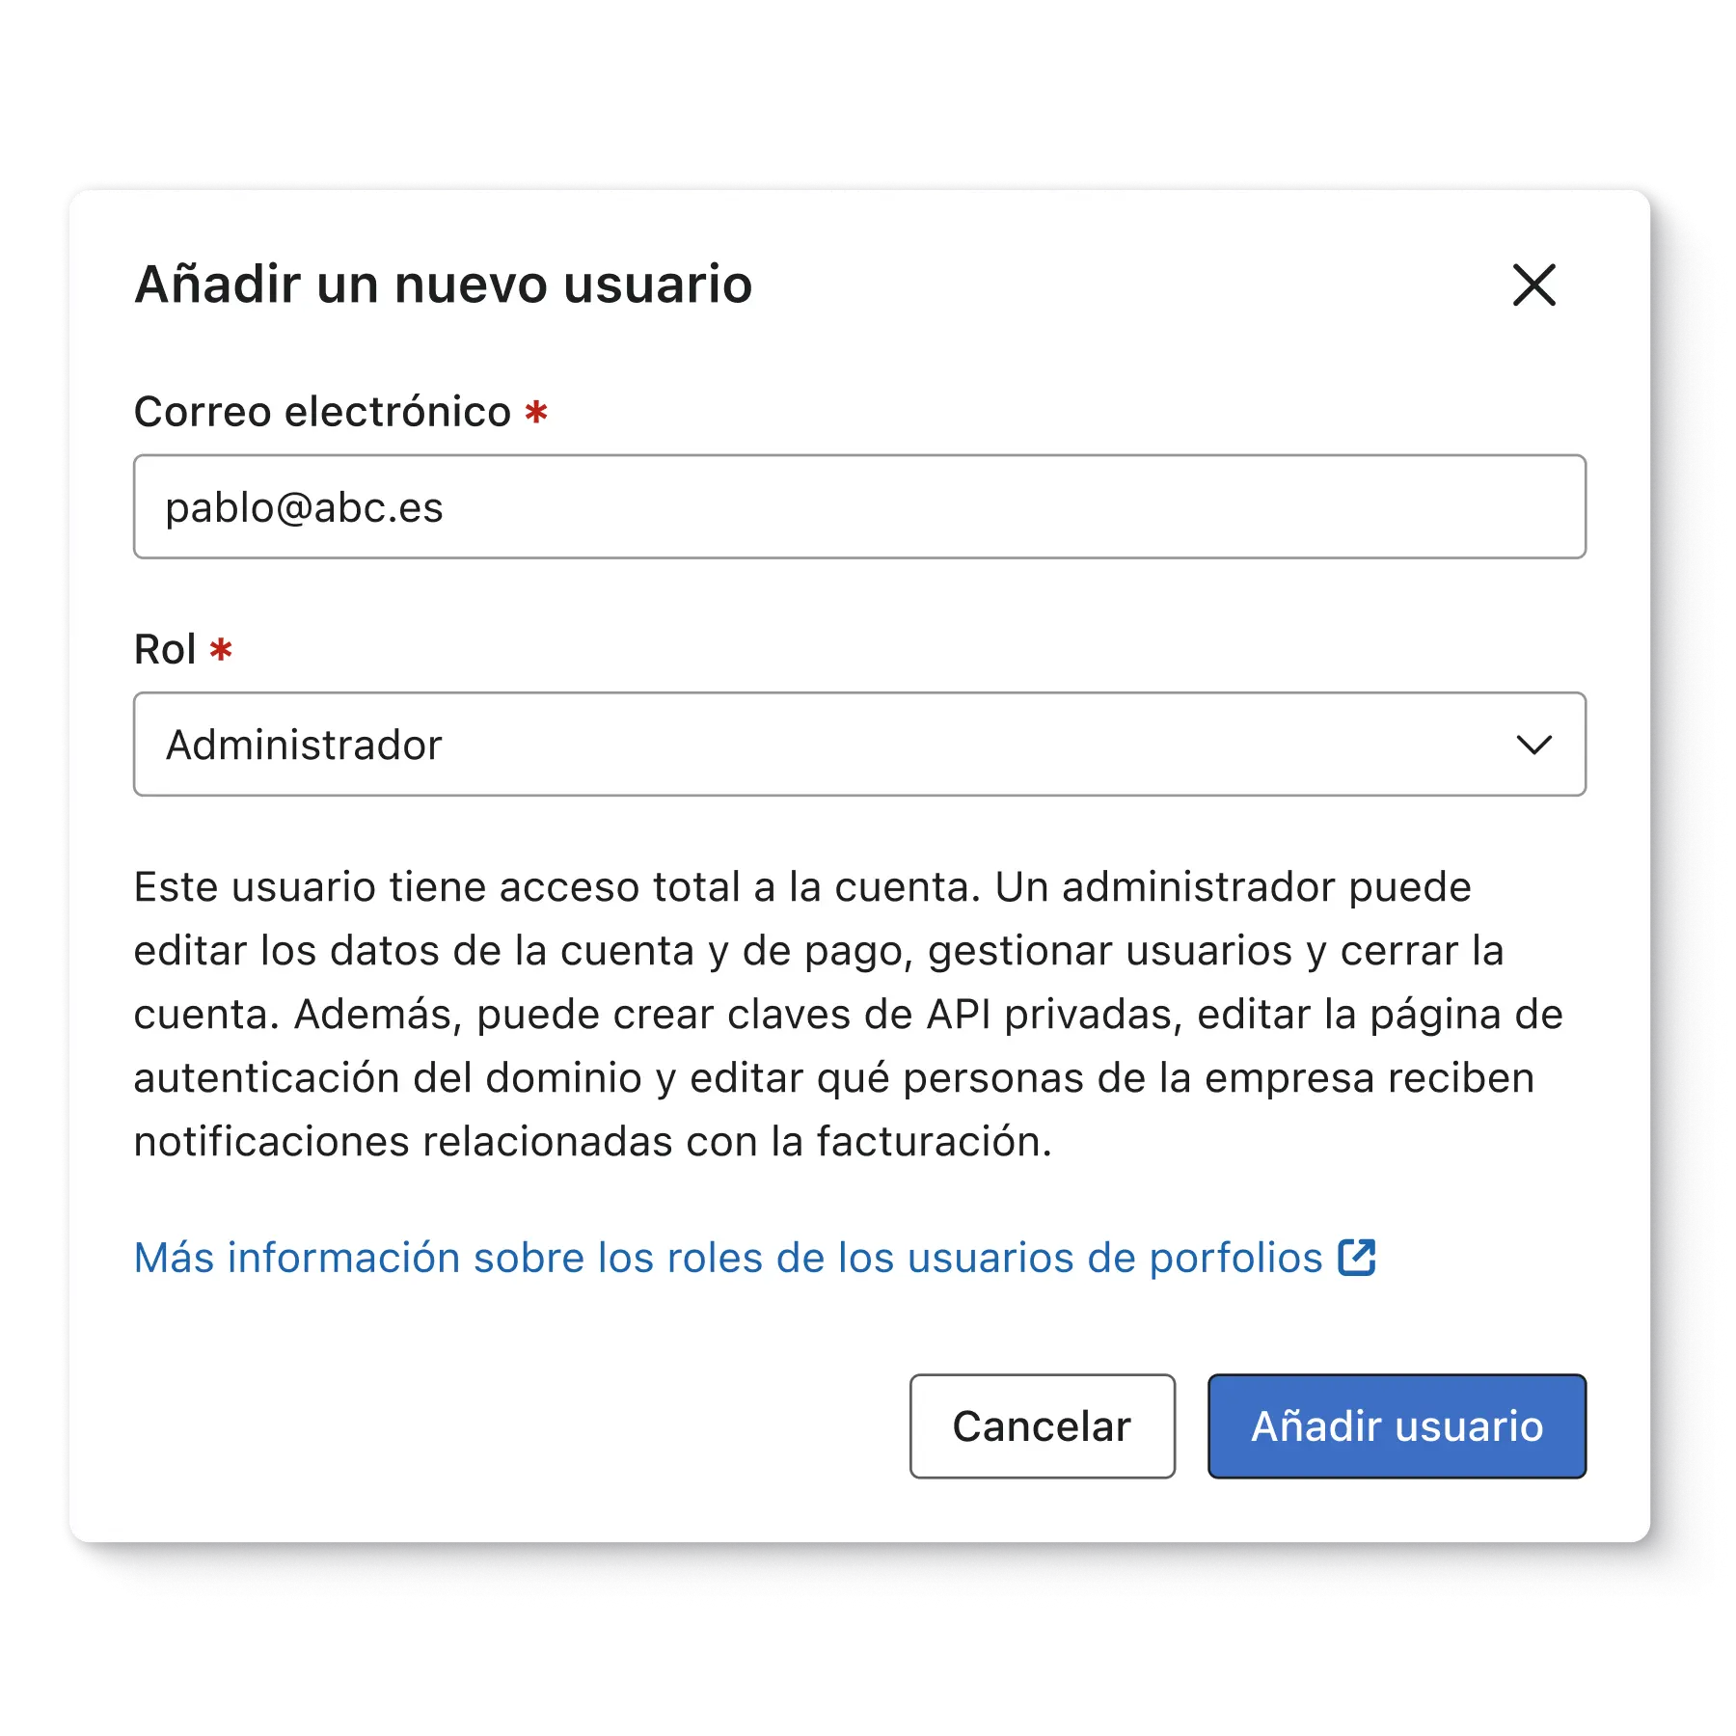Image resolution: width=1736 pixels, height=1736 pixels.
Task: Click the red asterisk beside Correo electrónico
Action: (x=536, y=413)
